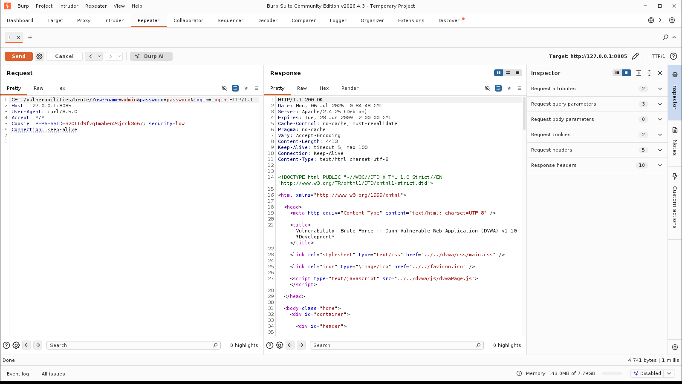The height and width of the screenshot is (384, 682).
Task: Open the Burp menu
Action: (23, 6)
